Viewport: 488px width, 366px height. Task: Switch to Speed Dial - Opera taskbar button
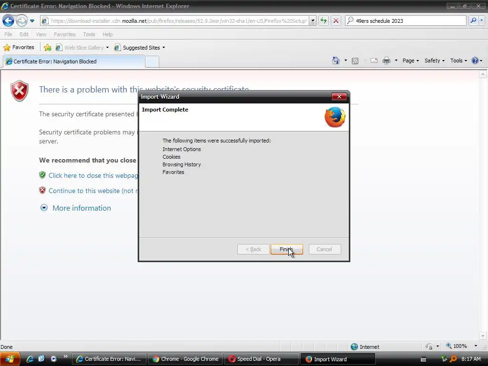262,359
